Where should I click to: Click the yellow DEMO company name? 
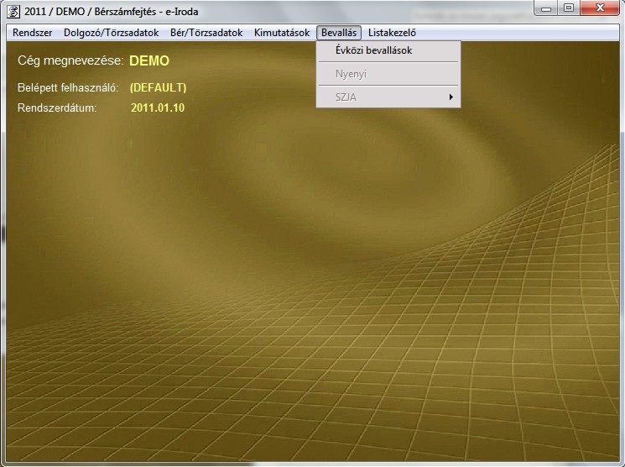coord(149,61)
